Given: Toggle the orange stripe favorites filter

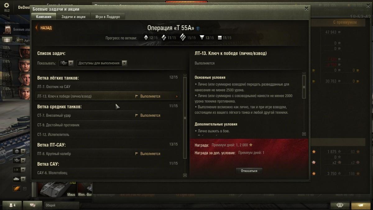Looking at the screenshot, I should [16, 188].
